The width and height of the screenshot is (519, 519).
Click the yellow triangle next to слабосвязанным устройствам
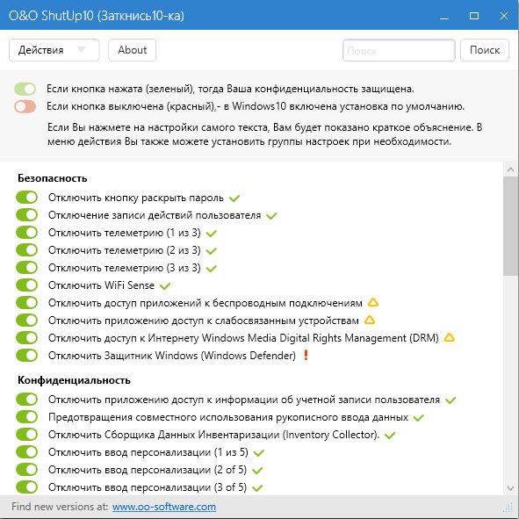[x=370, y=320]
